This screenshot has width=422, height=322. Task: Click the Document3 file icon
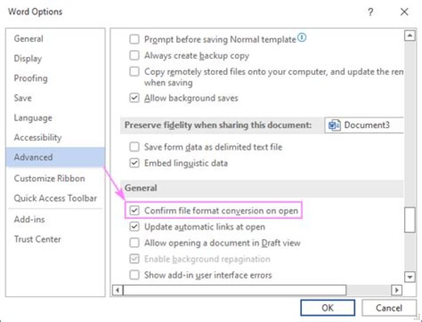(x=335, y=125)
